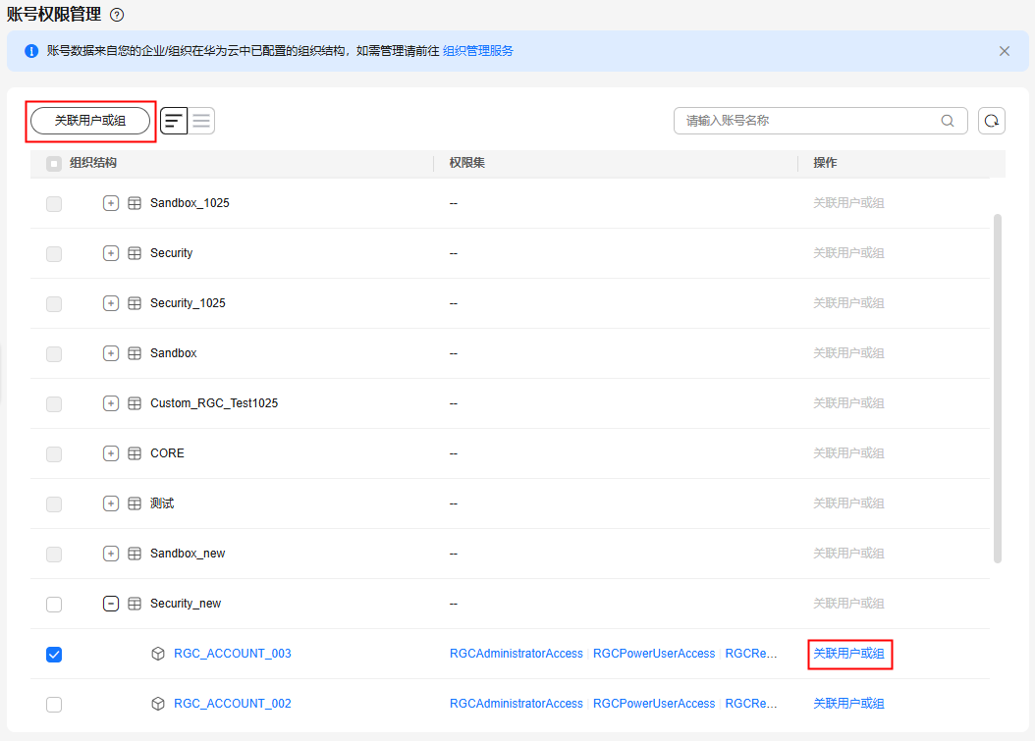Open RGCAdministratorAccess permission set for RGC_ACCOUNT_002
Screen dimensions: 1035x741
(516, 704)
